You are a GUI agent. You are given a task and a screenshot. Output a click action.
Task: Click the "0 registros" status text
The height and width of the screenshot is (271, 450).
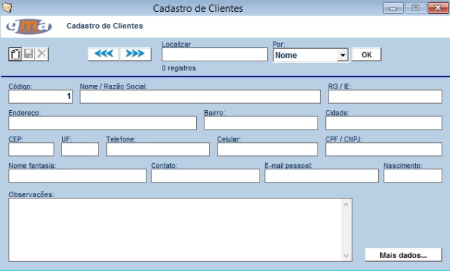coord(179,68)
